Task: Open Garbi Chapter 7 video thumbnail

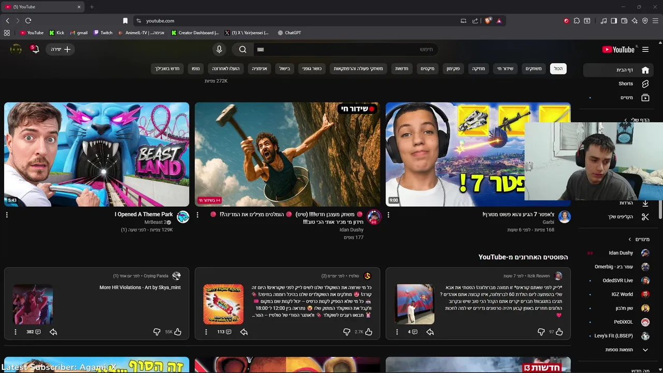Action: pyautogui.click(x=478, y=154)
